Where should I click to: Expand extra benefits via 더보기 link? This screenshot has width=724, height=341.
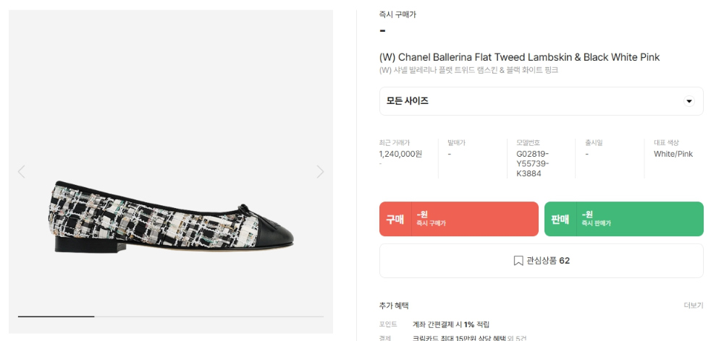[694, 306]
